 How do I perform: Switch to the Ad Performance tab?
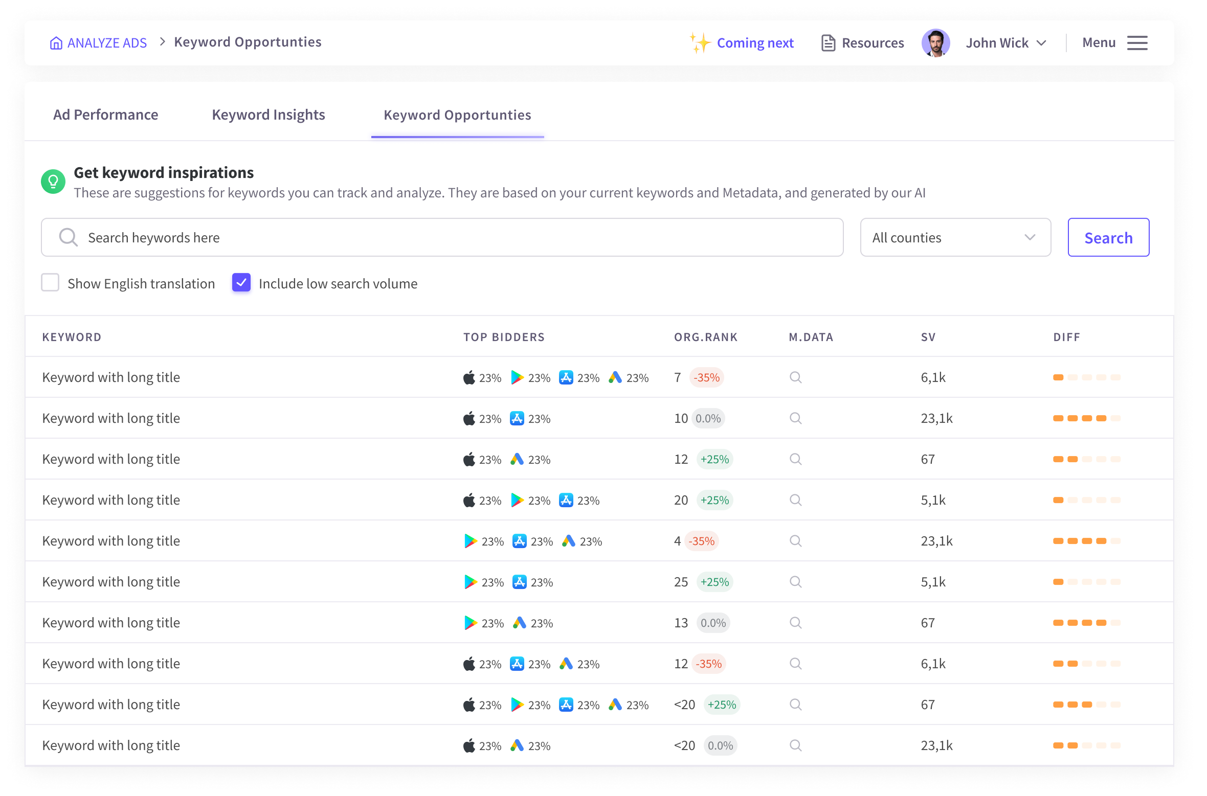click(106, 115)
